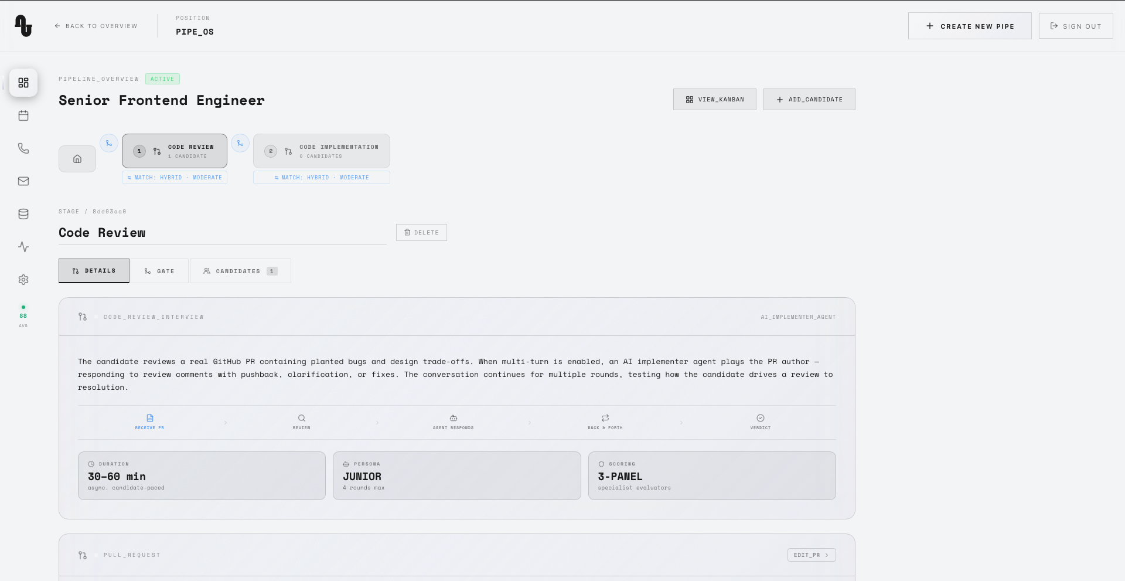The width and height of the screenshot is (1125, 581).
Task: Click Match Hybrid Moderate under Code Review
Action: [x=175, y=178]
